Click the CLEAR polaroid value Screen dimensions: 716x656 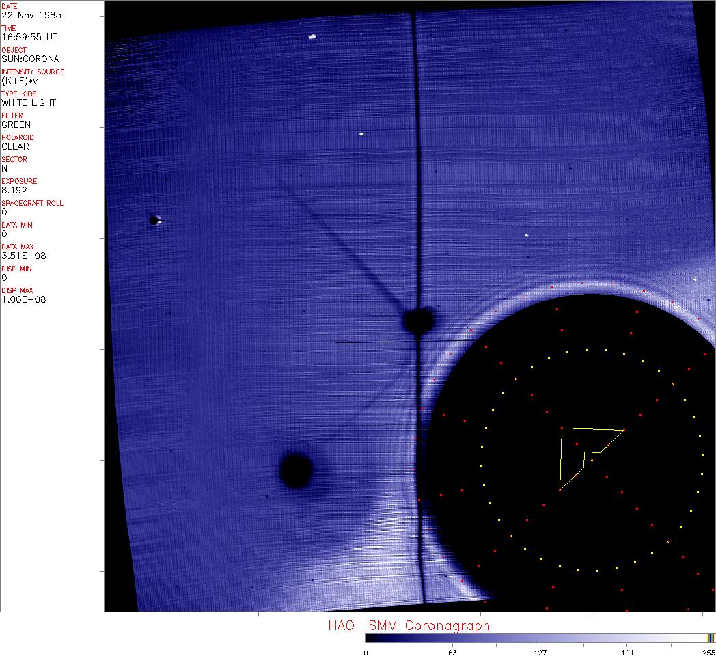point(15,146)
